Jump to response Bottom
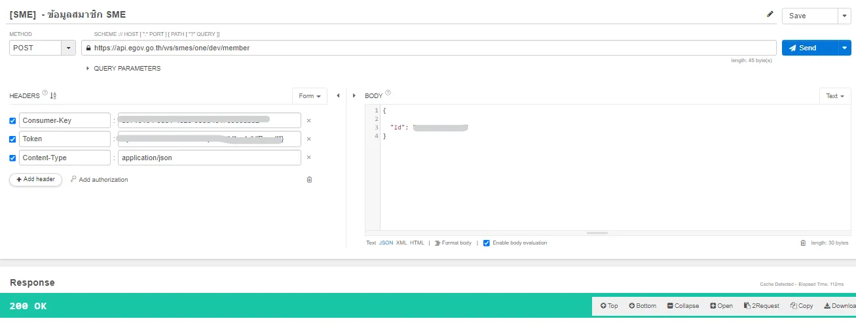 tap(642, 305)
